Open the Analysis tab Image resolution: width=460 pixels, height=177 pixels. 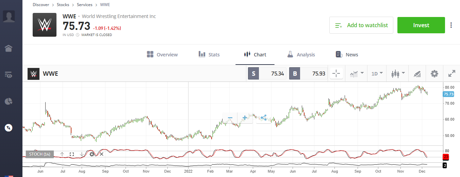pos(301,55)
